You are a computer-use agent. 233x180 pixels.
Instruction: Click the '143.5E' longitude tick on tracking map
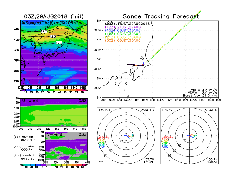(194, 100)
